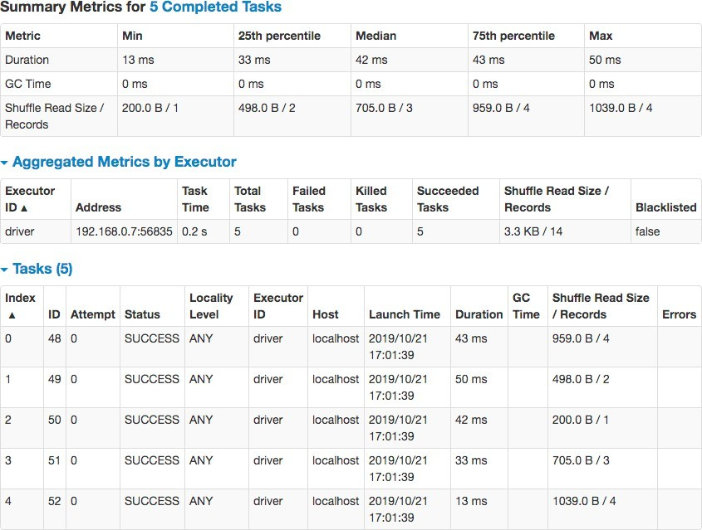Sort executors by Executor ID header
Screen dimensions: 702x530
coord(30,199)
